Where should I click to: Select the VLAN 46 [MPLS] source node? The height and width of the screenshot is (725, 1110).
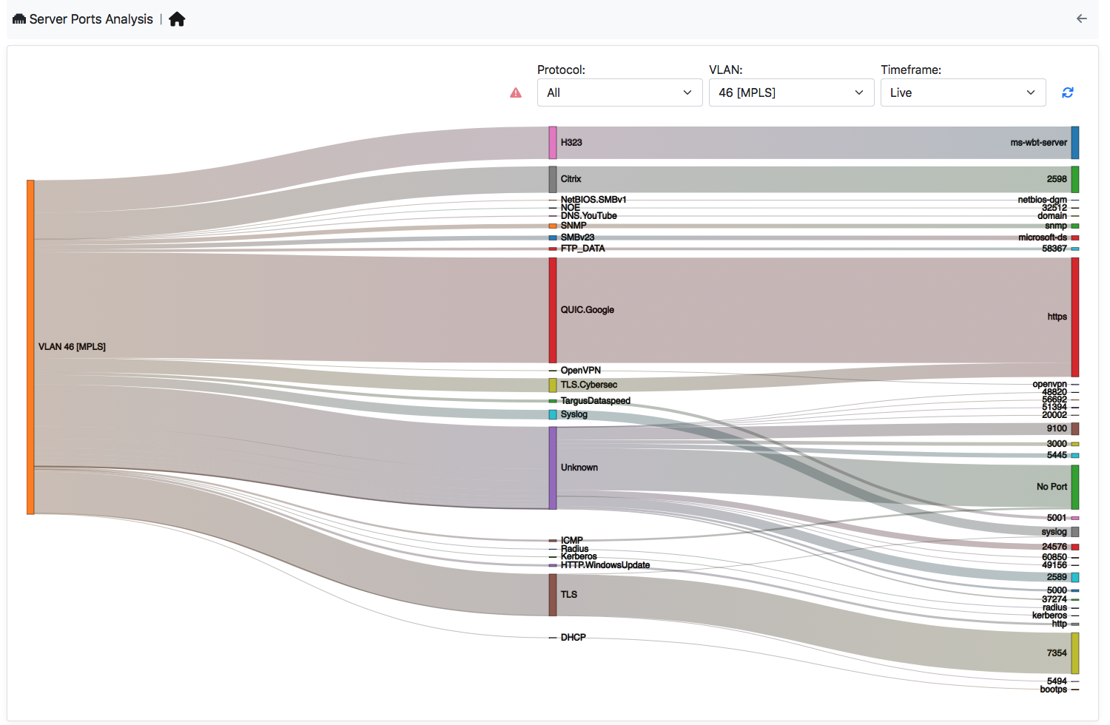point(30,345)
